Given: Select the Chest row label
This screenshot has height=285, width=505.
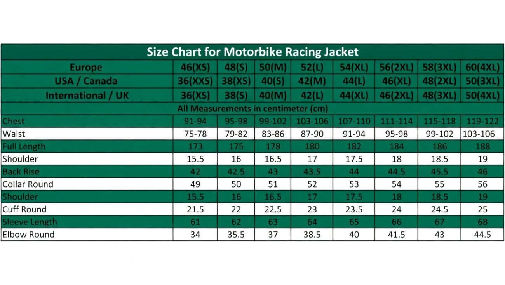Looking at the screenshot, I should [x=14, y=121].
